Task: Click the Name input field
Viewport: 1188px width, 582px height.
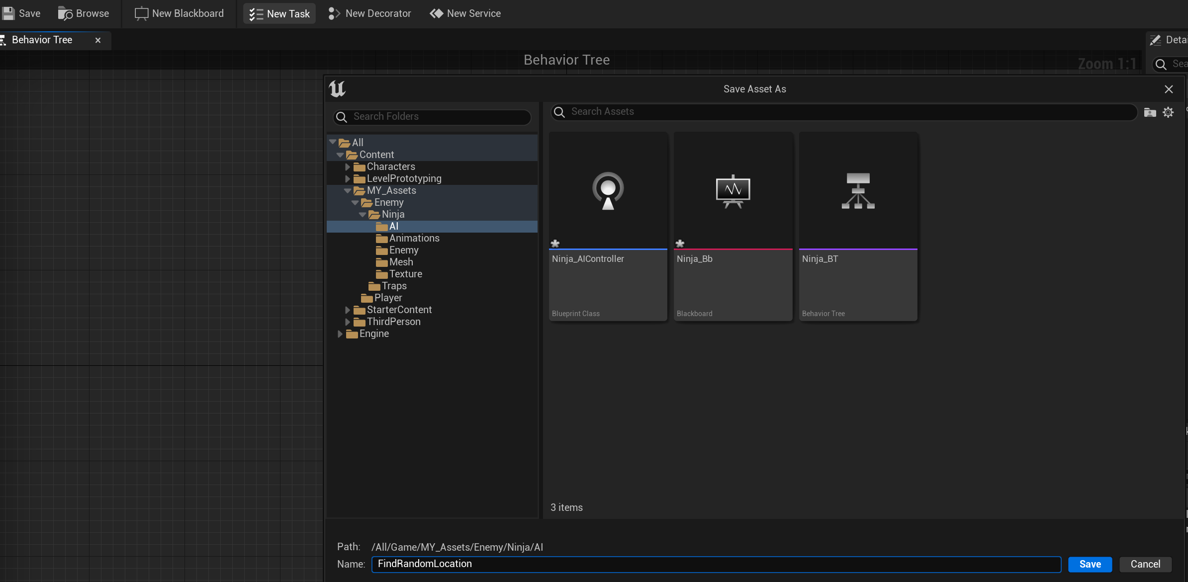Action: tap(716, 564)
